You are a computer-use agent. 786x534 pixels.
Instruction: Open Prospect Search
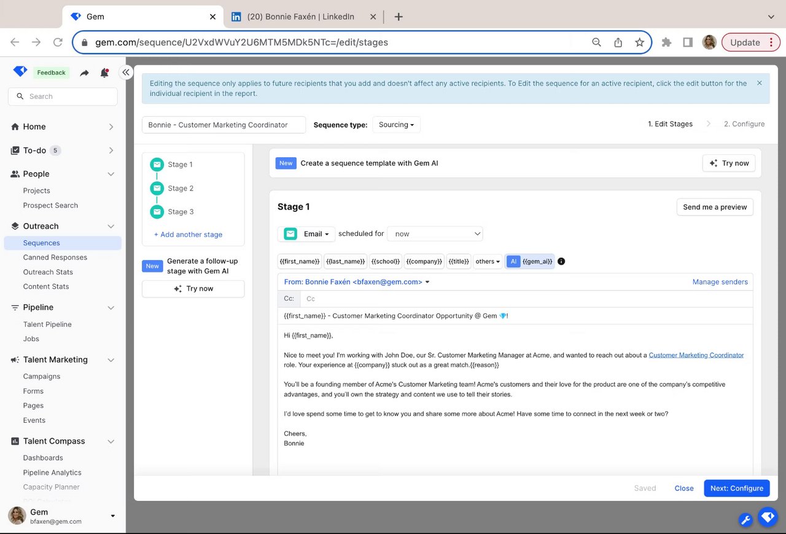click(x=50, y=205)
